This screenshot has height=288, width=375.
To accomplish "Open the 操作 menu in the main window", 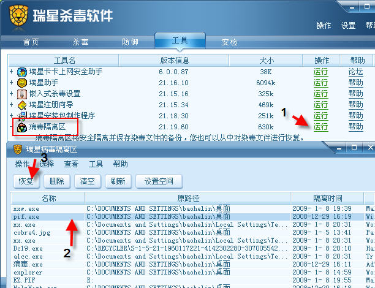I will (324, 25).
